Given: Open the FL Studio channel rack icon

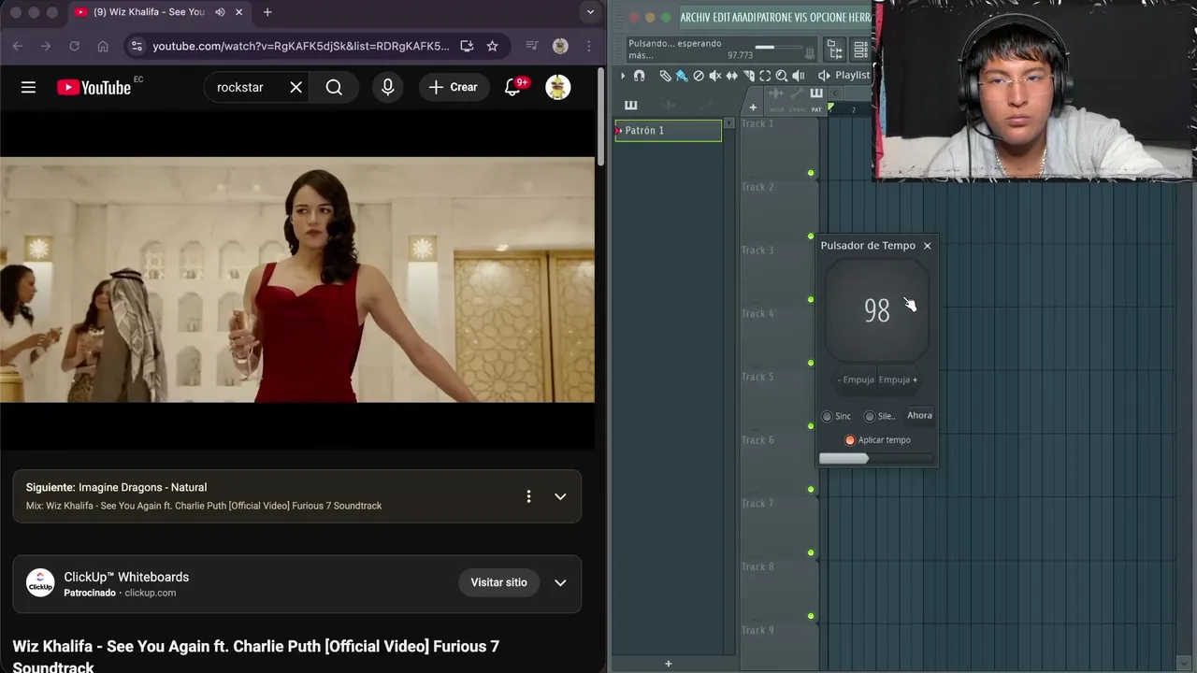Looking at the screenshot, I should click(860, 50).
